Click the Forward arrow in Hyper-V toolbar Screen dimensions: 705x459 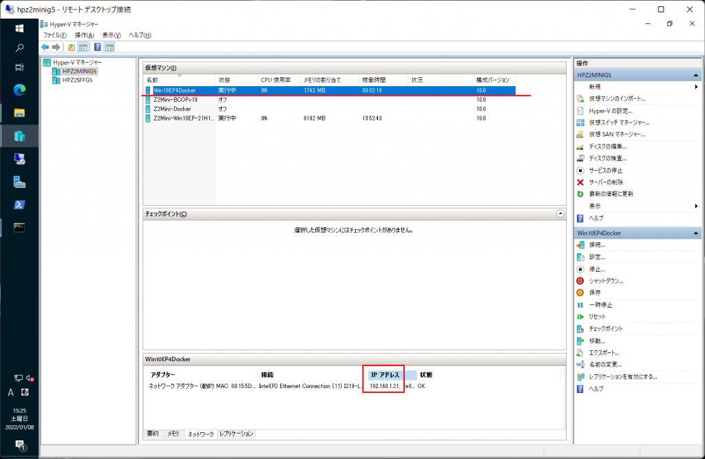tap(56, 47)
